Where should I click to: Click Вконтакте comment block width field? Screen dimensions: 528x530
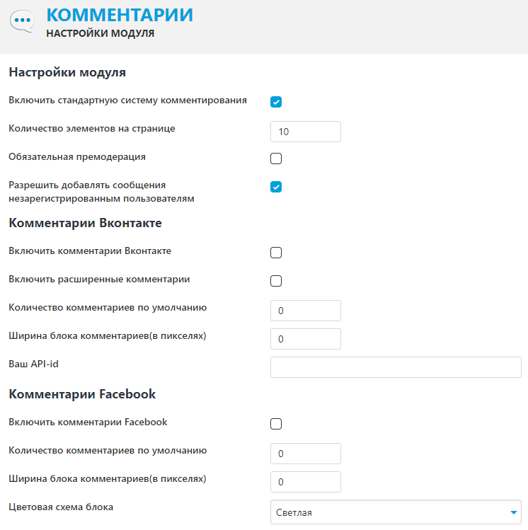pos(305,339)
